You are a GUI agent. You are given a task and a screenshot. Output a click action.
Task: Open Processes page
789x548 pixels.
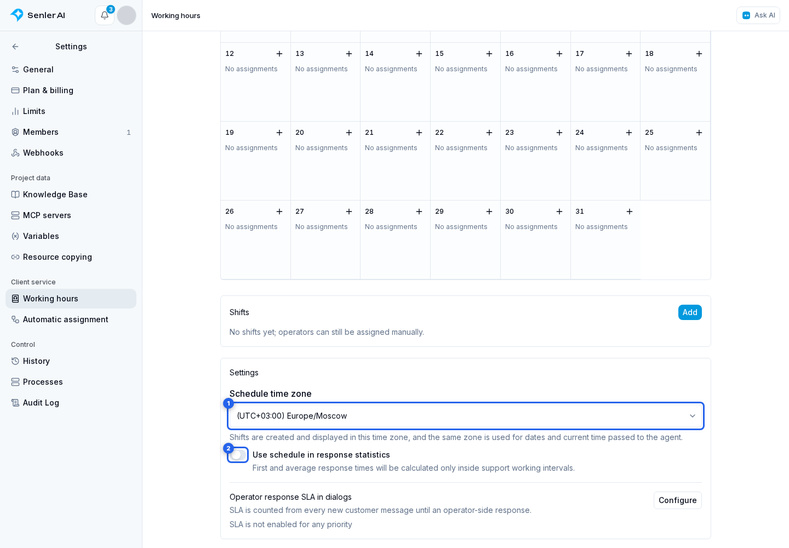click(x=71, y=382)
